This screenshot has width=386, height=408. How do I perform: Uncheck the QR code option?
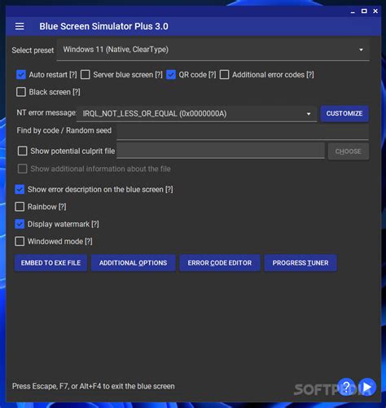171,75
